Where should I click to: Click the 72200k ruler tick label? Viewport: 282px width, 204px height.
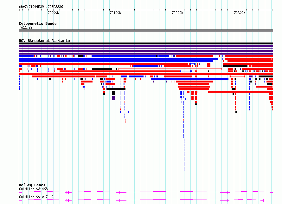point(177,13)
